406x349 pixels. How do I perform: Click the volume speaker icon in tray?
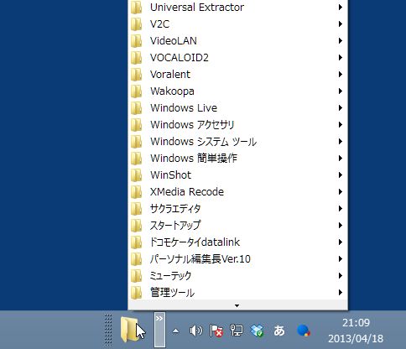coord(195,331)
